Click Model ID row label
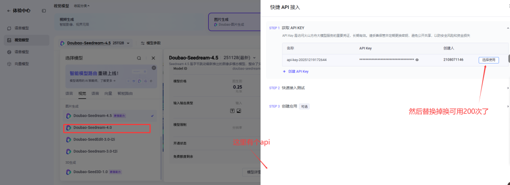The image size is (510, 185). tap(180, 68)
